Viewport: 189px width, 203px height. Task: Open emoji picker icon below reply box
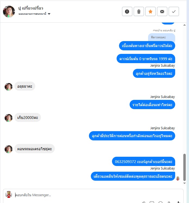161,202
